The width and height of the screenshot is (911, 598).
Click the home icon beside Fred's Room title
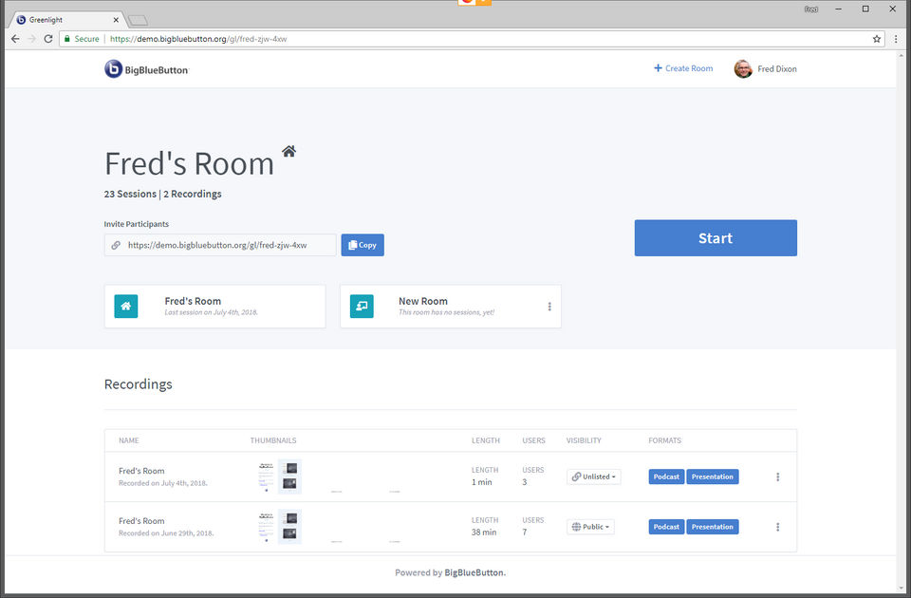288,151
